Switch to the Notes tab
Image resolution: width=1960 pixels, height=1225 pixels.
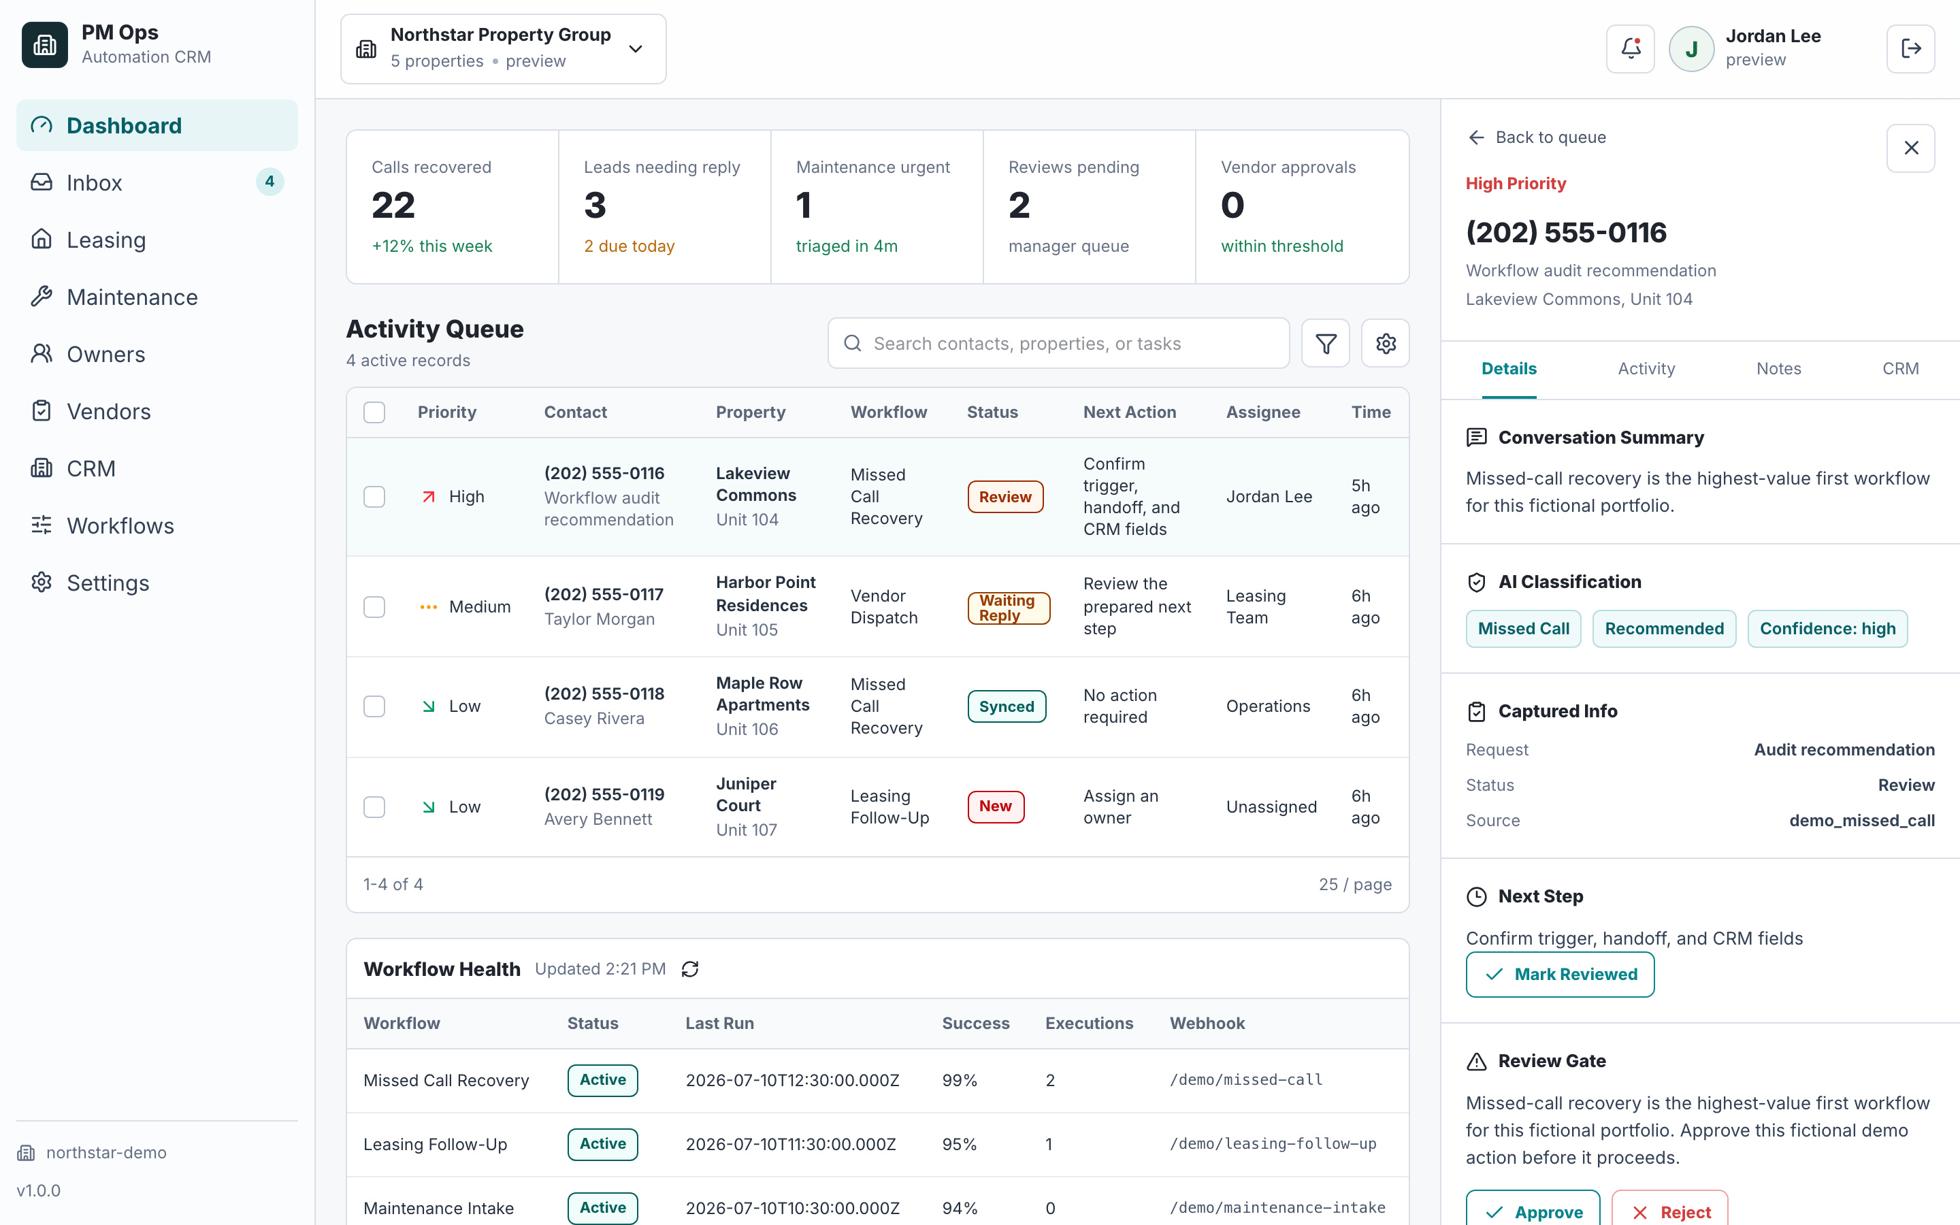tap(1778, 369)
